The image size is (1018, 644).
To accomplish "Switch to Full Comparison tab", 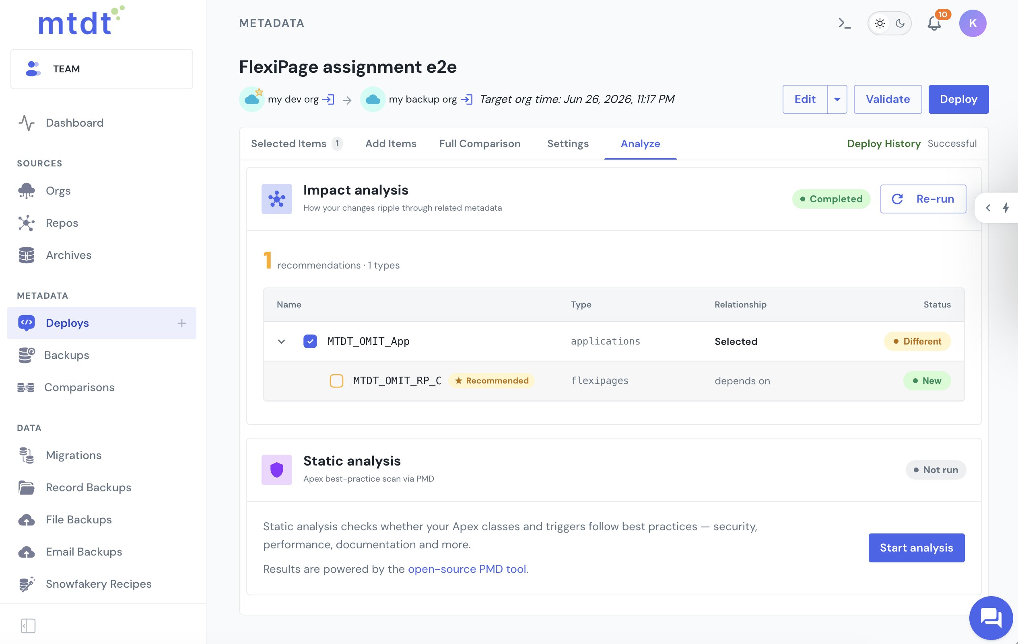I will coord(480,144).
